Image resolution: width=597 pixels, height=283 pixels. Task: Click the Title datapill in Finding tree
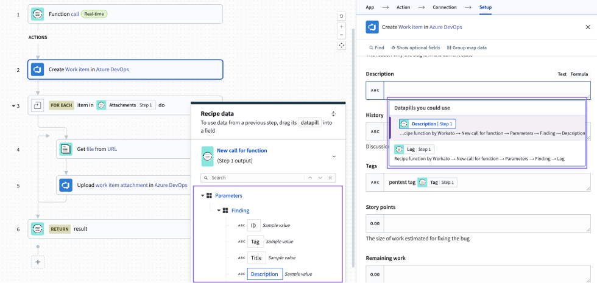[x=256, y=258]
